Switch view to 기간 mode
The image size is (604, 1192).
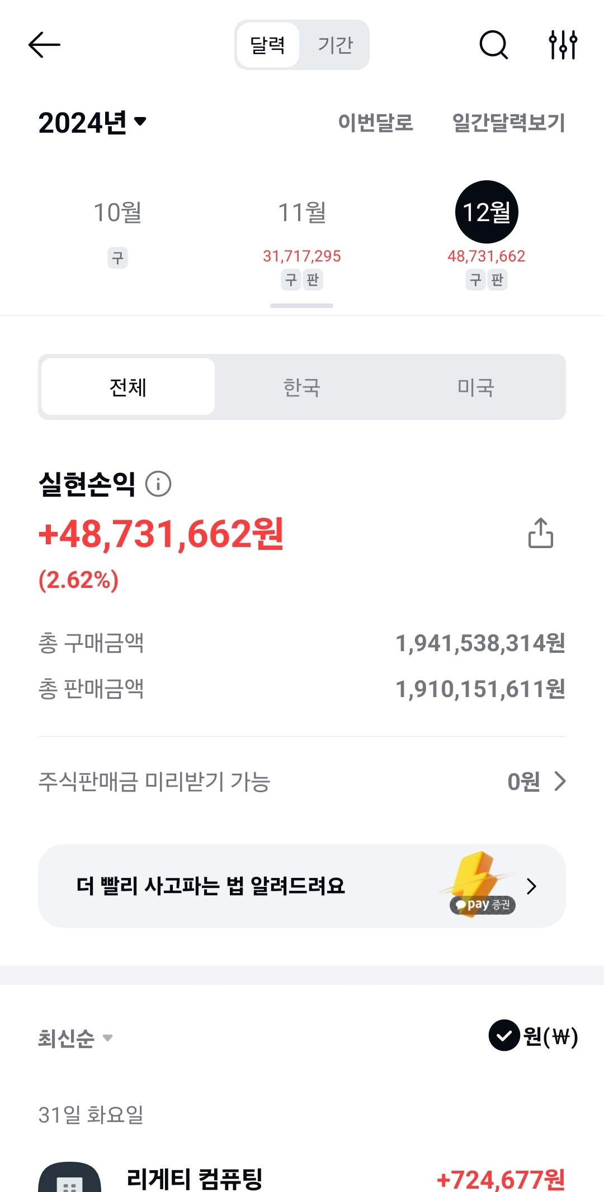[x=335, y=45]
